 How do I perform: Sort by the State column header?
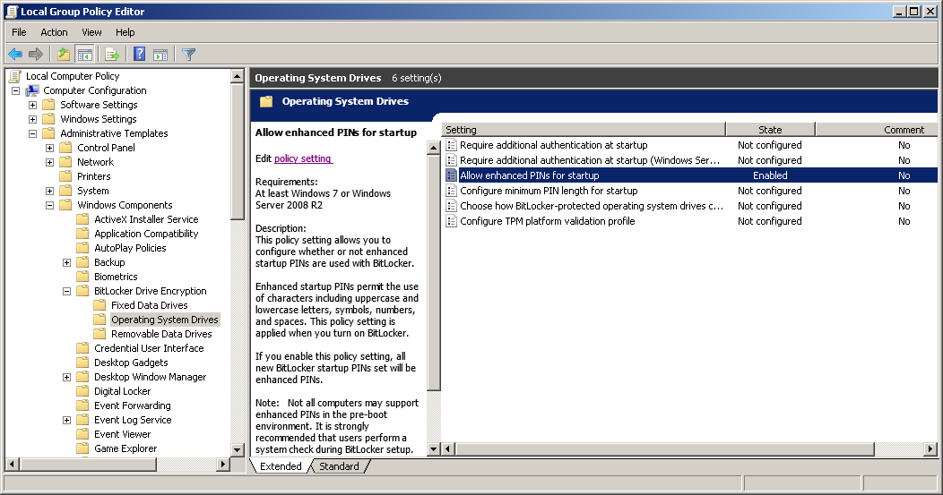tap(770, 130)
